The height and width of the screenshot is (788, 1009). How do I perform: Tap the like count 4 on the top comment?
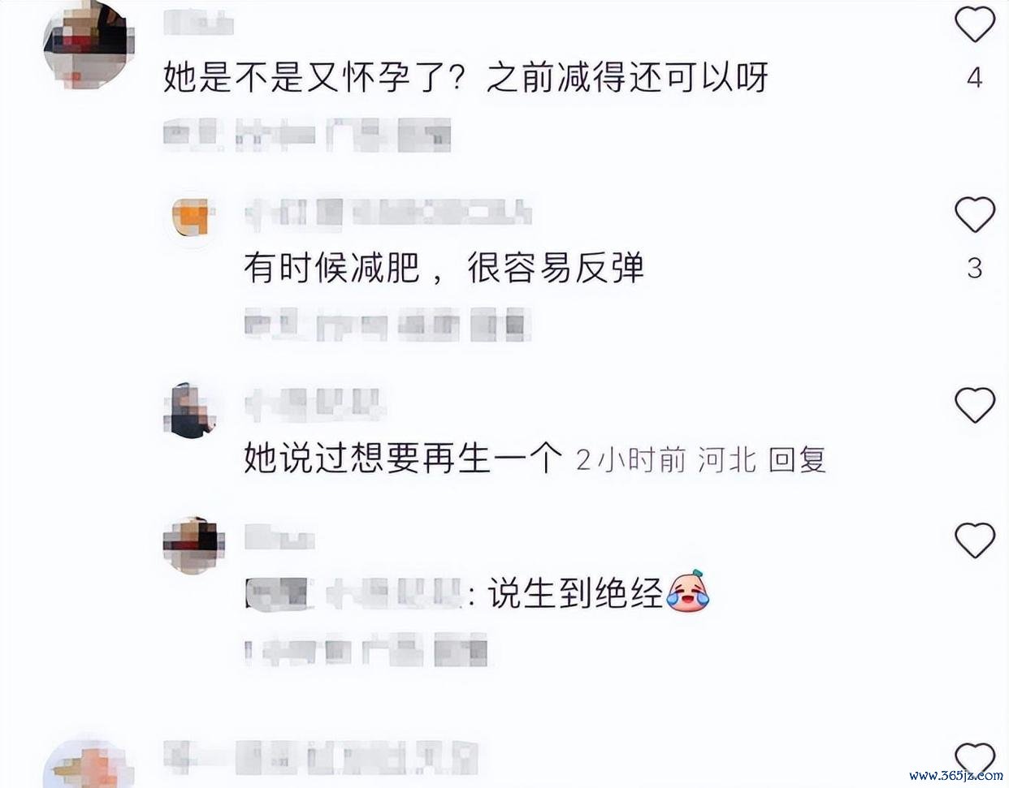tap(974, 78)
